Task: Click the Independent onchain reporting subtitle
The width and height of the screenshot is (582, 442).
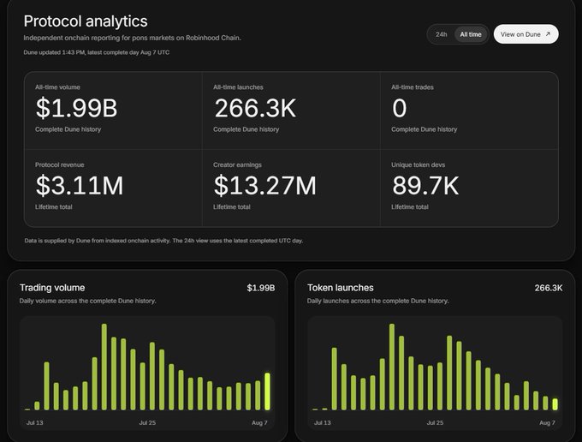Action: [132, 38]
